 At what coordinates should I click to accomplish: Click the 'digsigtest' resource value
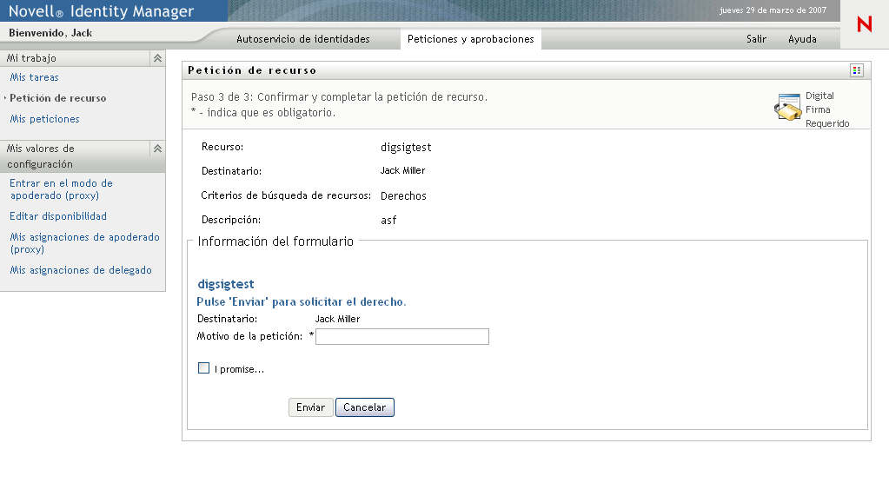coord(406,148)
